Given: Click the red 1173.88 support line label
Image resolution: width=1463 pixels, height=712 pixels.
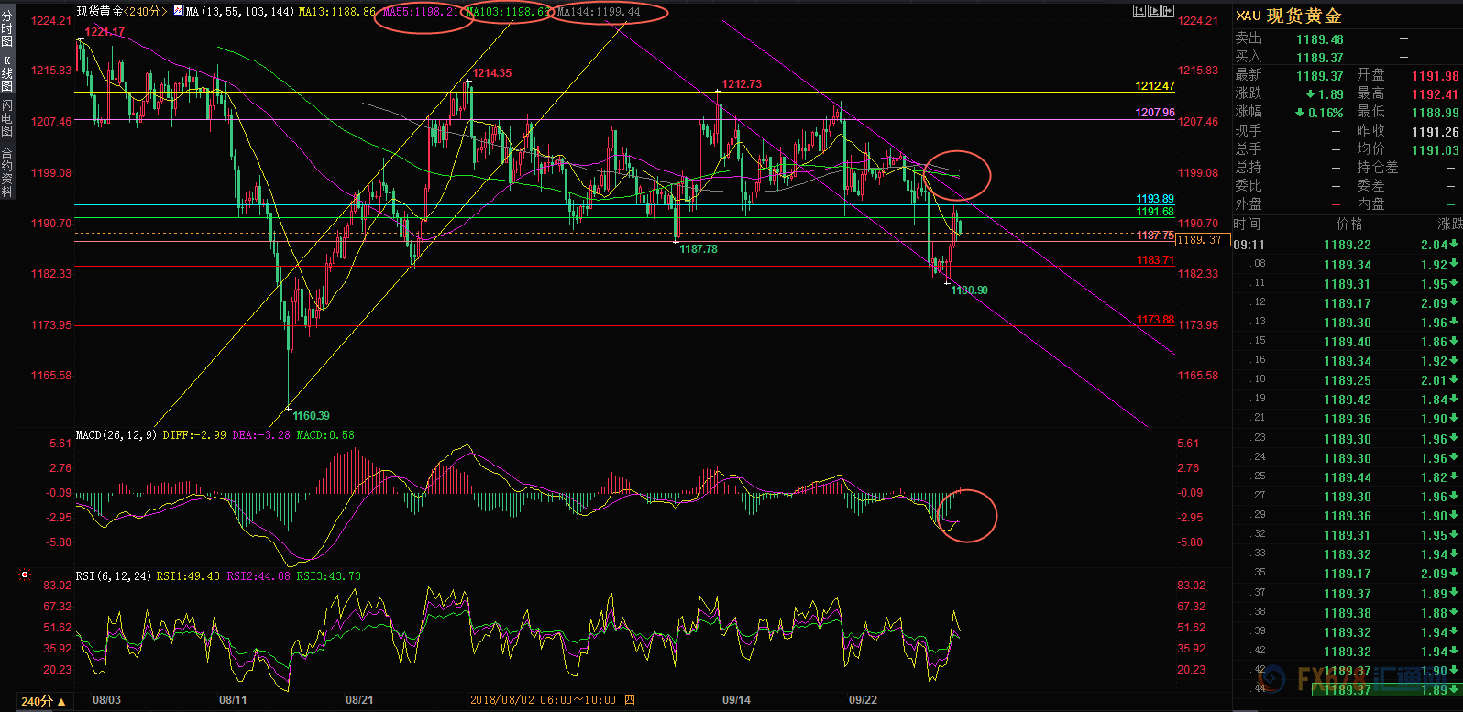Looking at the screenshot, I should click(1156, 320).
